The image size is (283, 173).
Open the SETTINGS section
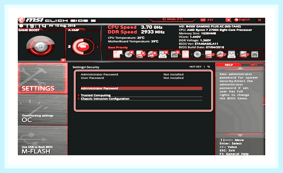pos(42,78)
